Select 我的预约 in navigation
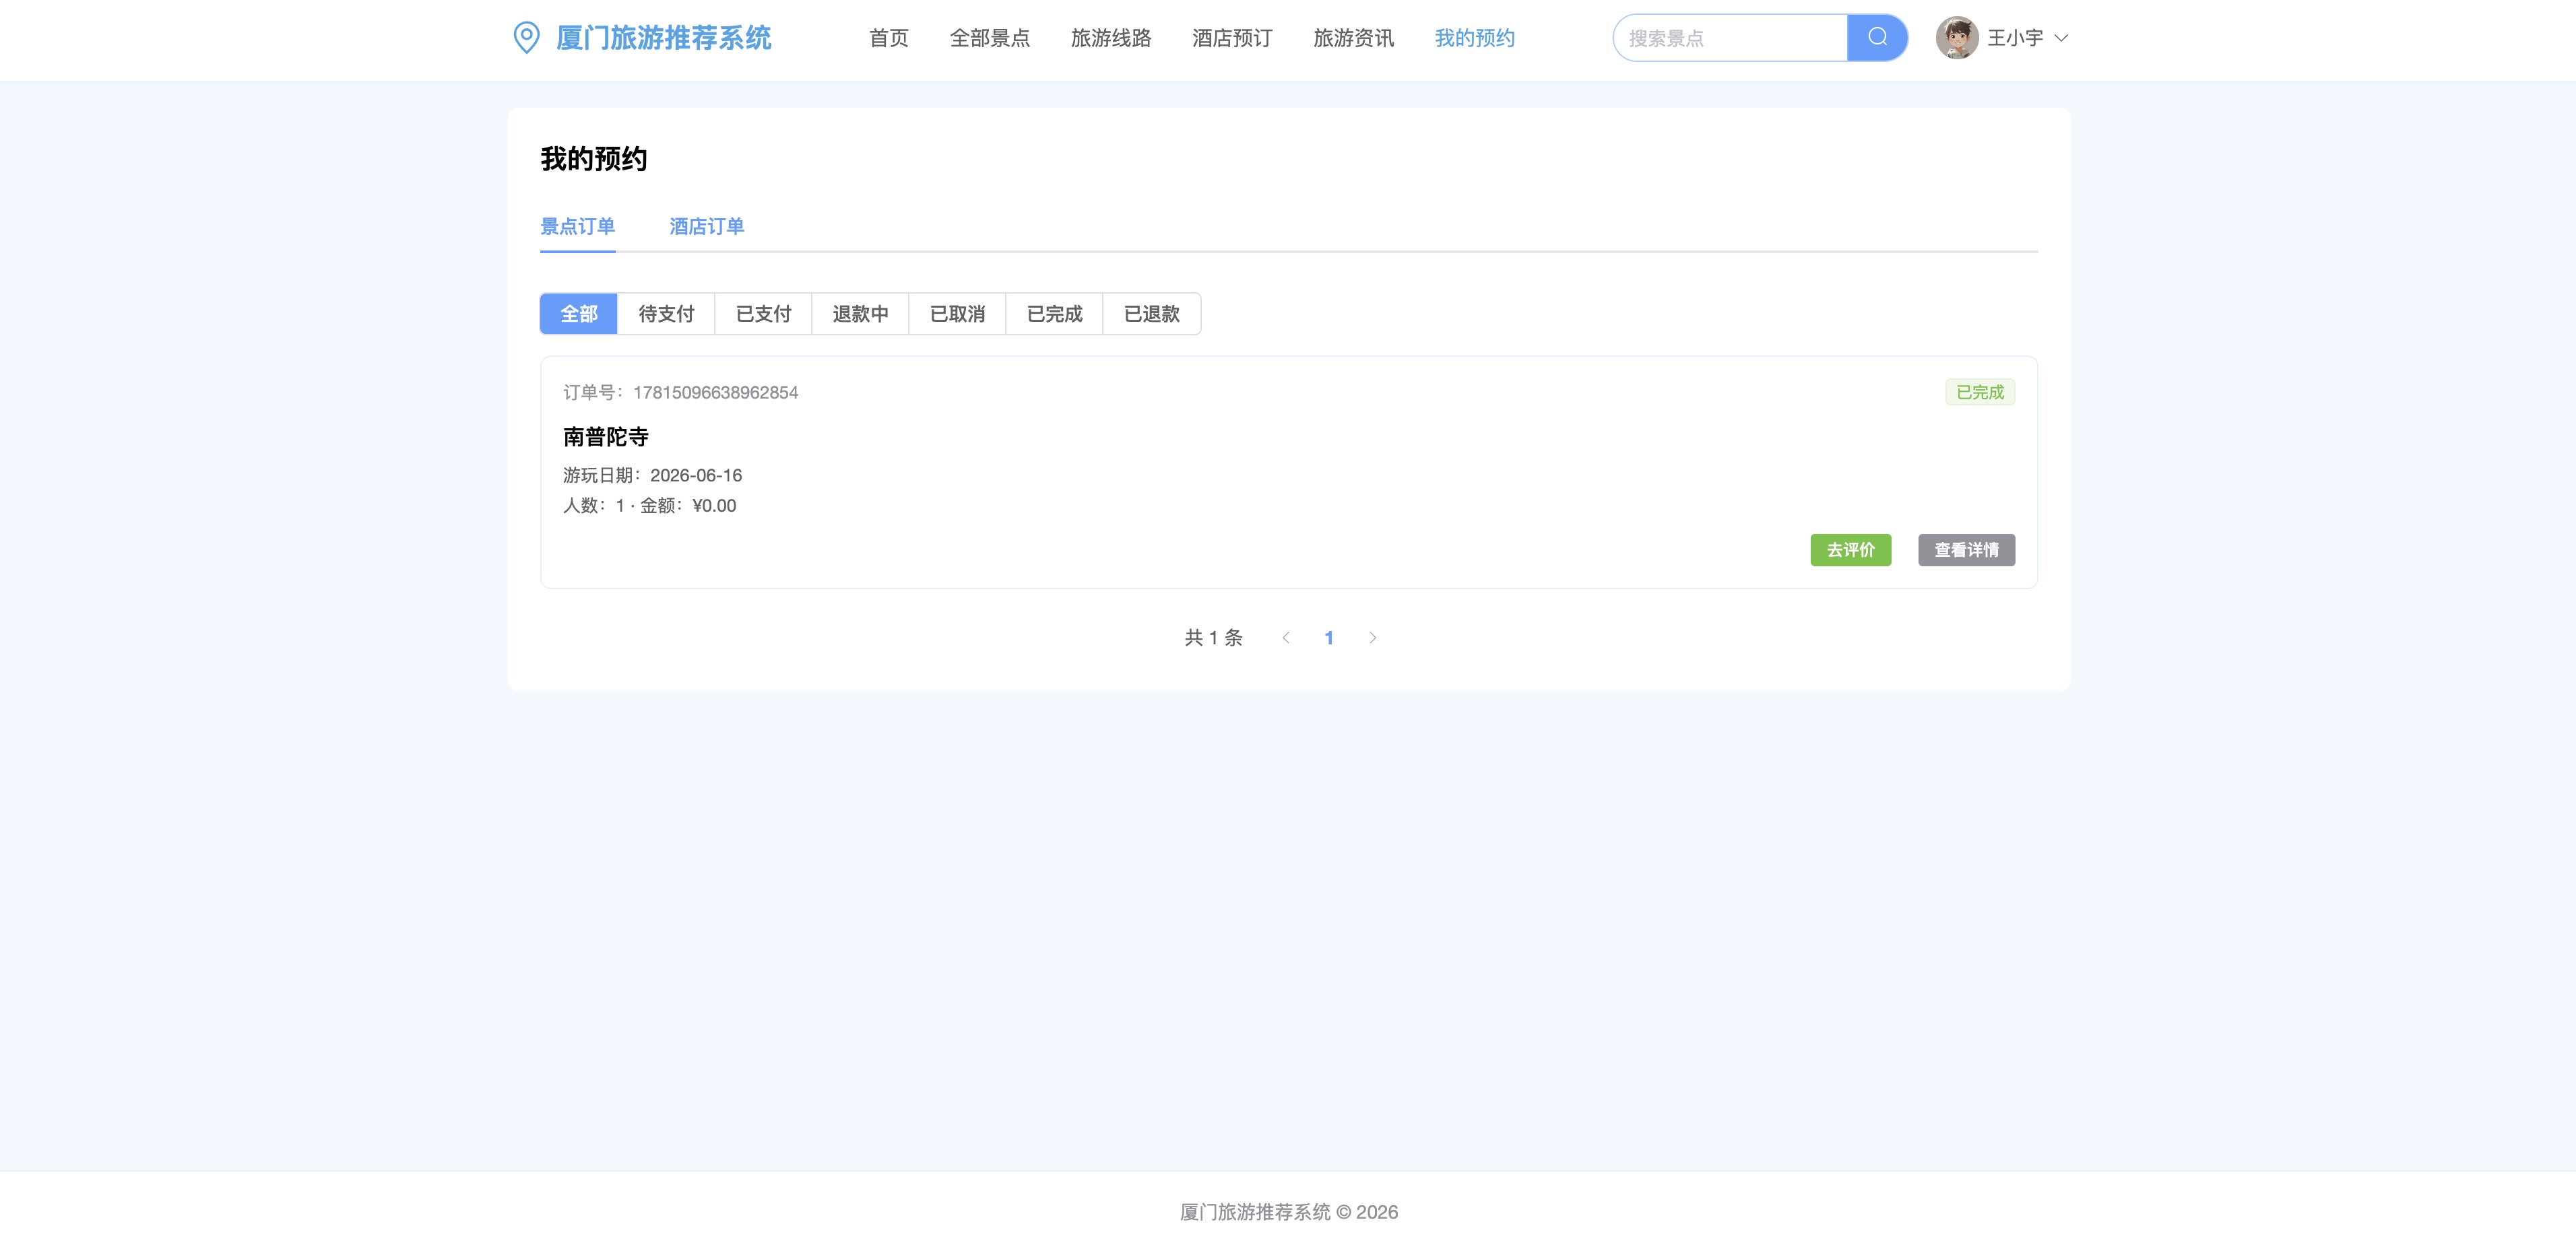Image resolution: width=2576 pixels, height=1251 pixels. pos(1474,38)
